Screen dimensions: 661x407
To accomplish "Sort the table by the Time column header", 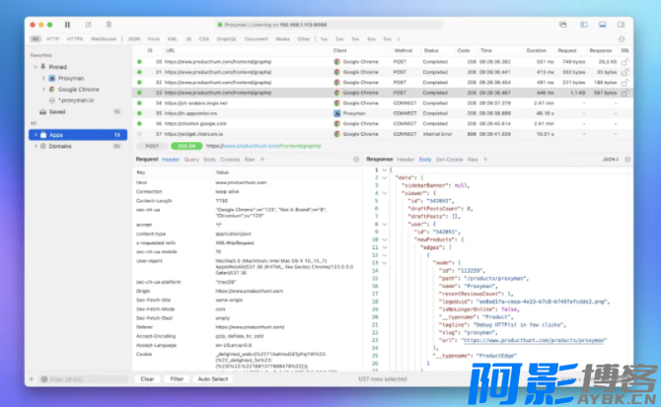I will (486, 50).
